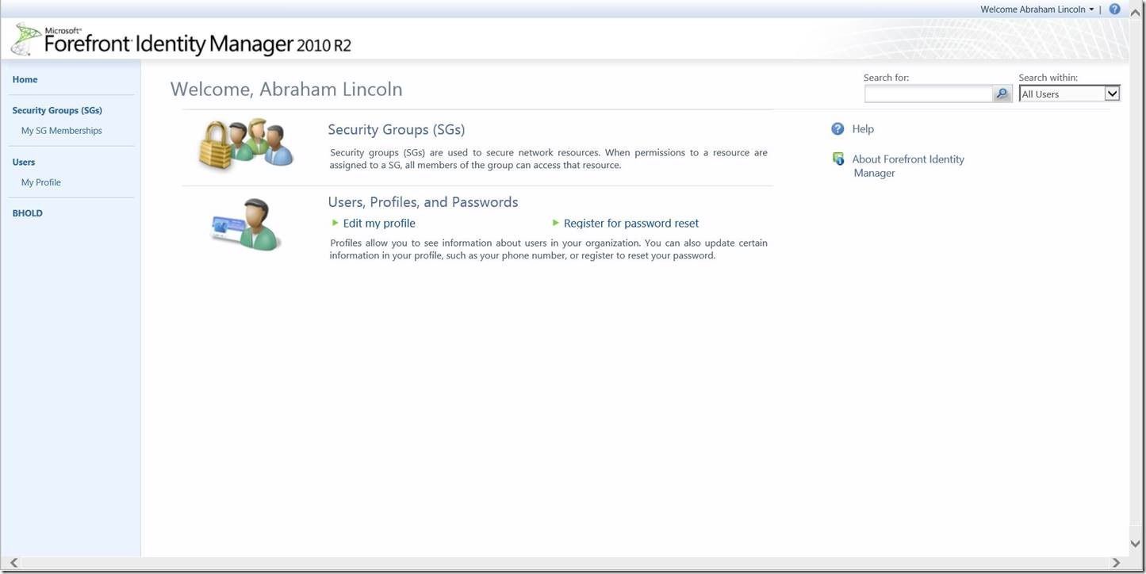Image resolution: width=1146 pixels, height=574 pixels.
Task: Open the About Forefront Identity Manager link
Action: (x=908, y=166)
